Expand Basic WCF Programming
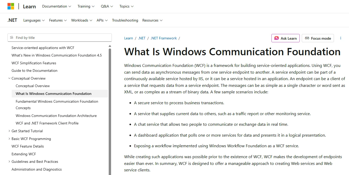 tap(9, 139)
